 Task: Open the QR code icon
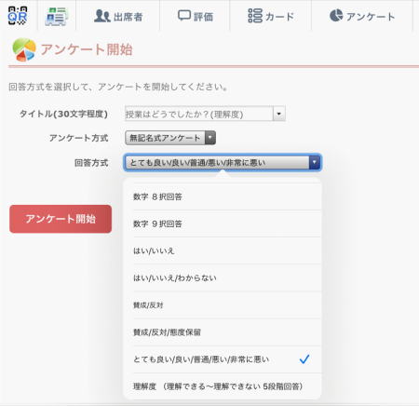point(18,15)
